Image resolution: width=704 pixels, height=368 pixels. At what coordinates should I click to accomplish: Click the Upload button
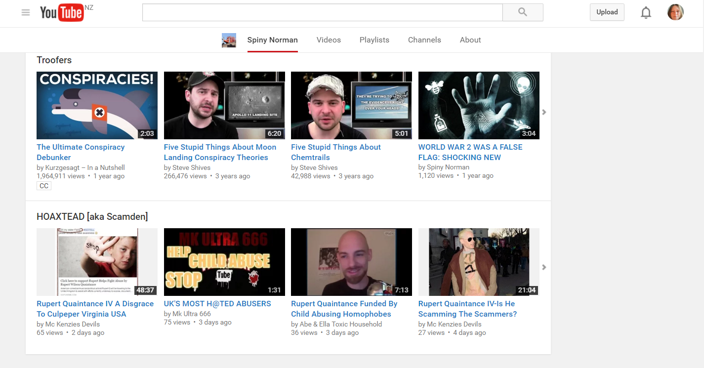click(x=607, y=12)
